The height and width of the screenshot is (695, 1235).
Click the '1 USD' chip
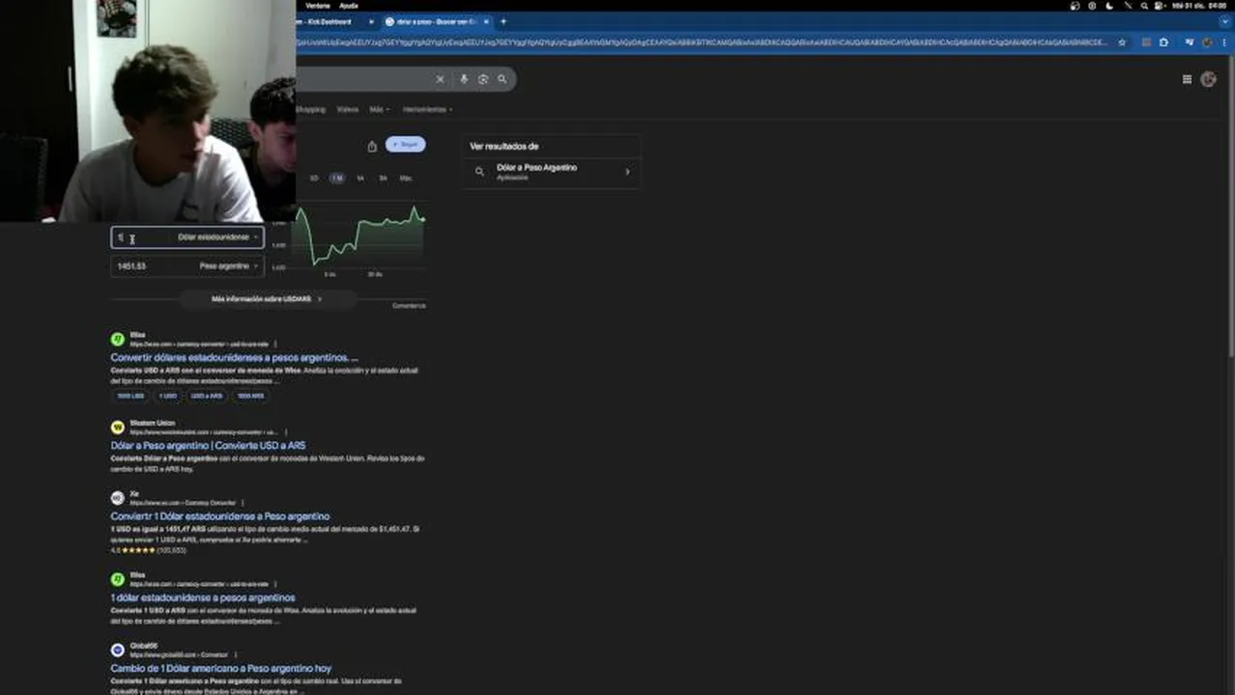[168, 396]
